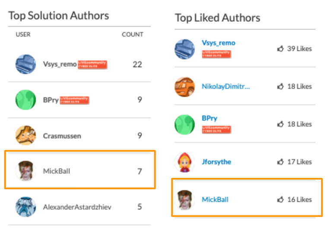The width and height of the screenshot is (333, 236).
Task: Click thumbs-up icon beside 39 Likes
Action: (280, 49)
